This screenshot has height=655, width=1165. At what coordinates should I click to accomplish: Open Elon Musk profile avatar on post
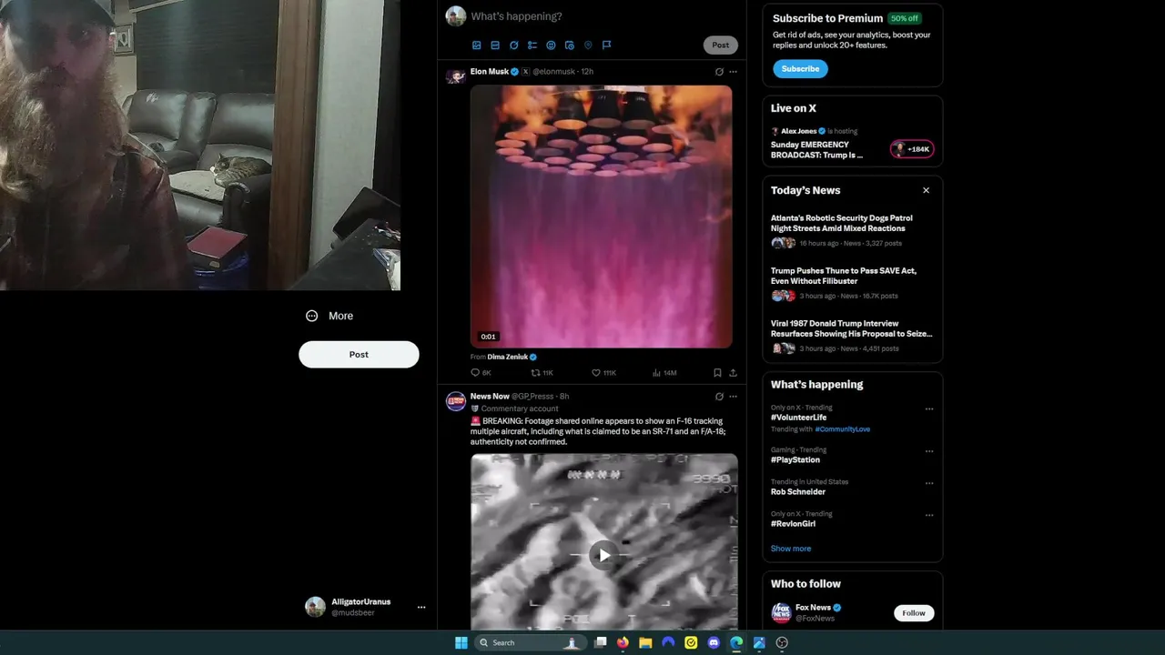(456, 76)
